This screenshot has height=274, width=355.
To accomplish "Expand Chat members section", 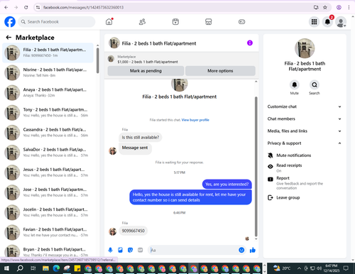I will [305, 119].
